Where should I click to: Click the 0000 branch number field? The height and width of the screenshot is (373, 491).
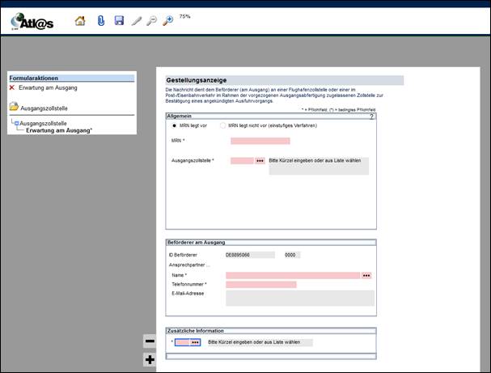[292, 255]
